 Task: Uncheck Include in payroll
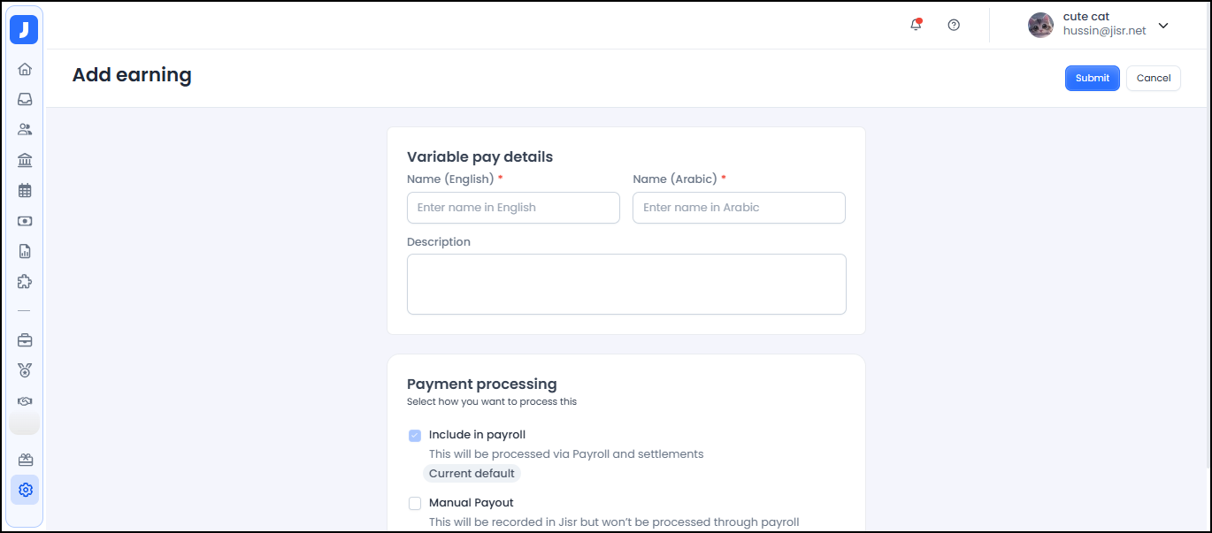415,435
